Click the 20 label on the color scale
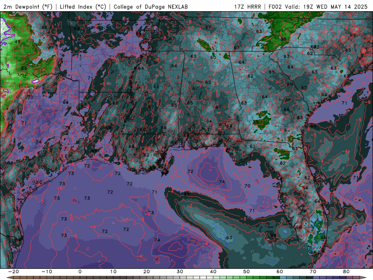The image size is (373, 280). point(146,272)
